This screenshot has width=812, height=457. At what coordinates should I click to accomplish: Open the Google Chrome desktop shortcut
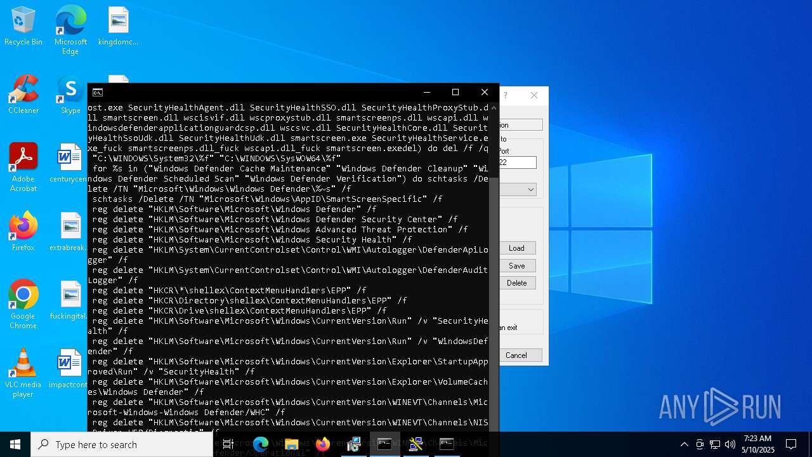(23, 305)
